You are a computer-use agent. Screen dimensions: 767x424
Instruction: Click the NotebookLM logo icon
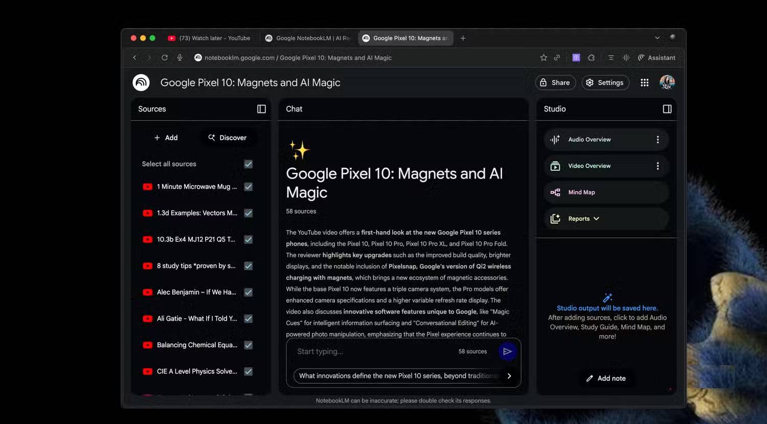141,82
